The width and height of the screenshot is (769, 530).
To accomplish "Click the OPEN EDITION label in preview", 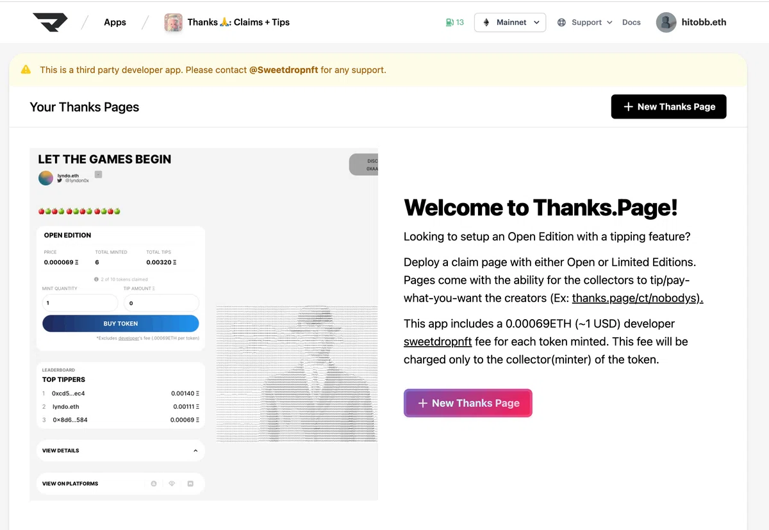I will (x=67, y=235).
